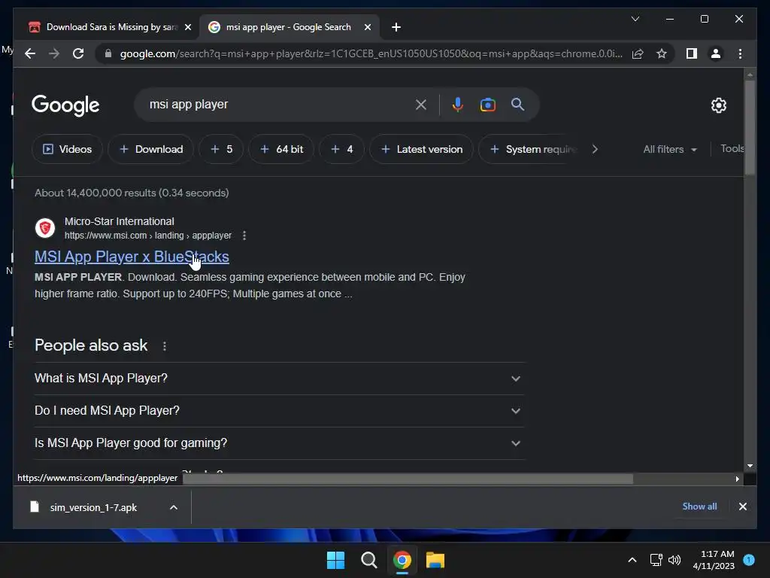Add Download to the search query

(150, 149)
